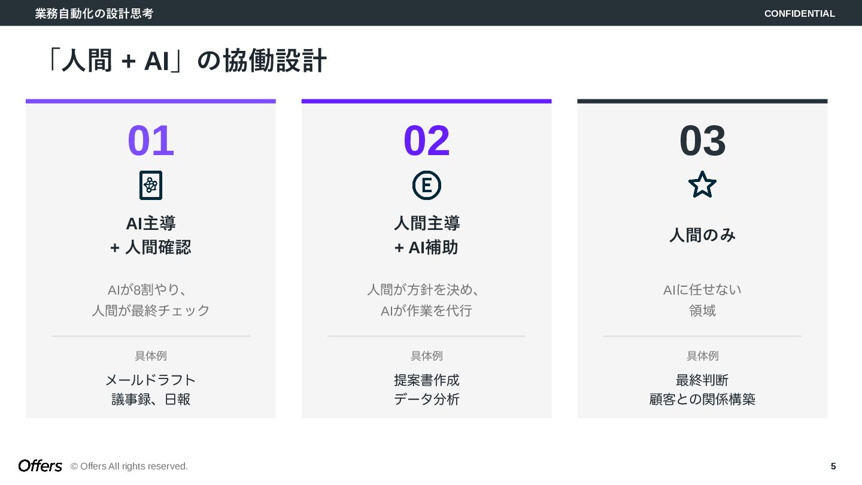Click the example メールドラフト 議事録、日報

click(151, 389)
